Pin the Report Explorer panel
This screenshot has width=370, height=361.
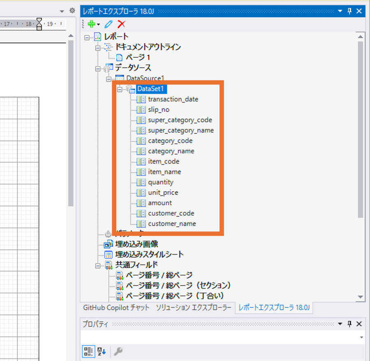350,11
